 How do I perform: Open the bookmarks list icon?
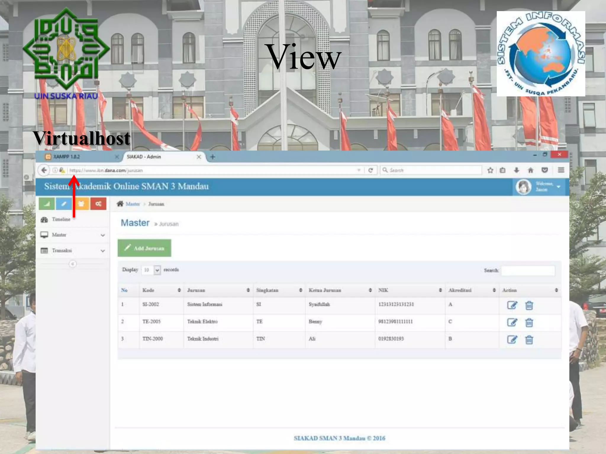pos(502,170)
